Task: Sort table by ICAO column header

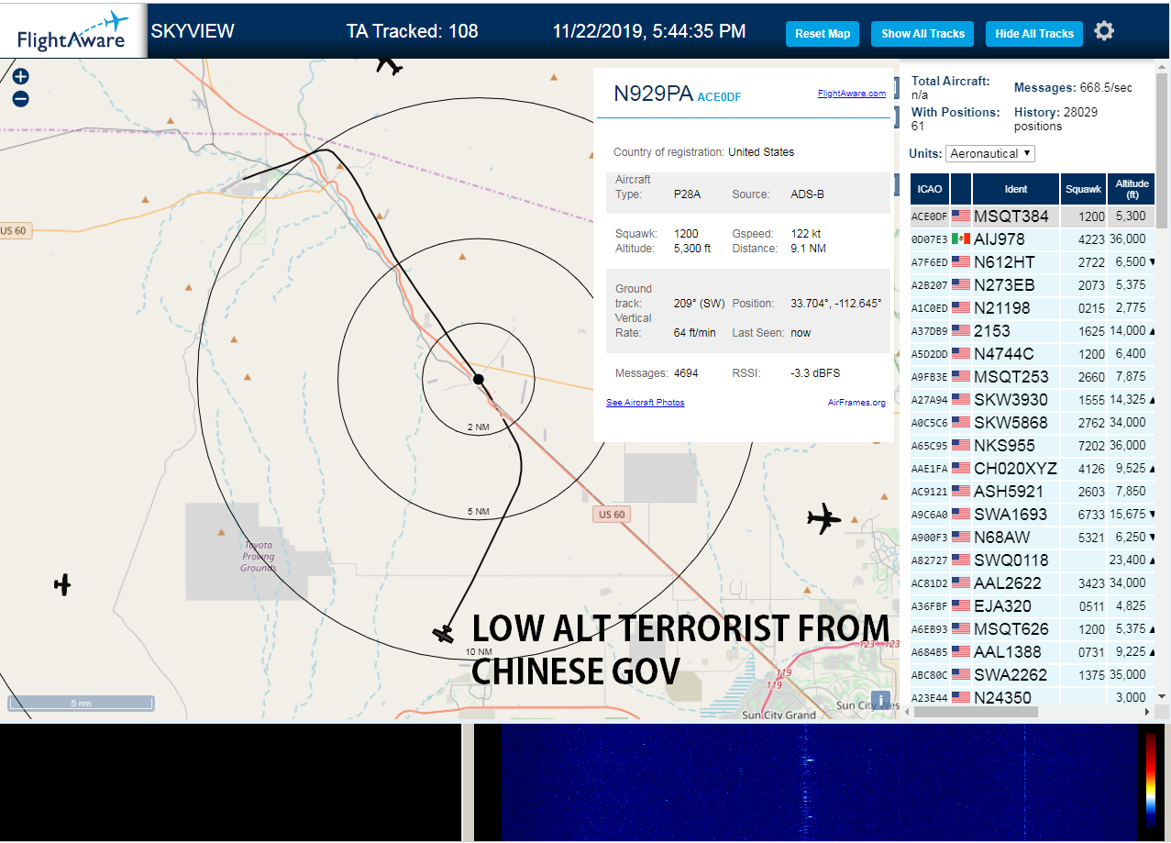Action: click(x=930, y=189)
